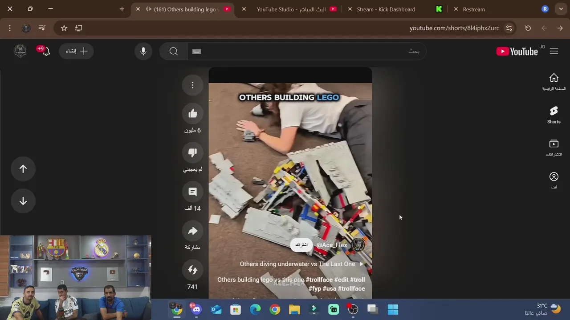
Task: Open the Short's three-dot more options
Action: coord(192,85)
